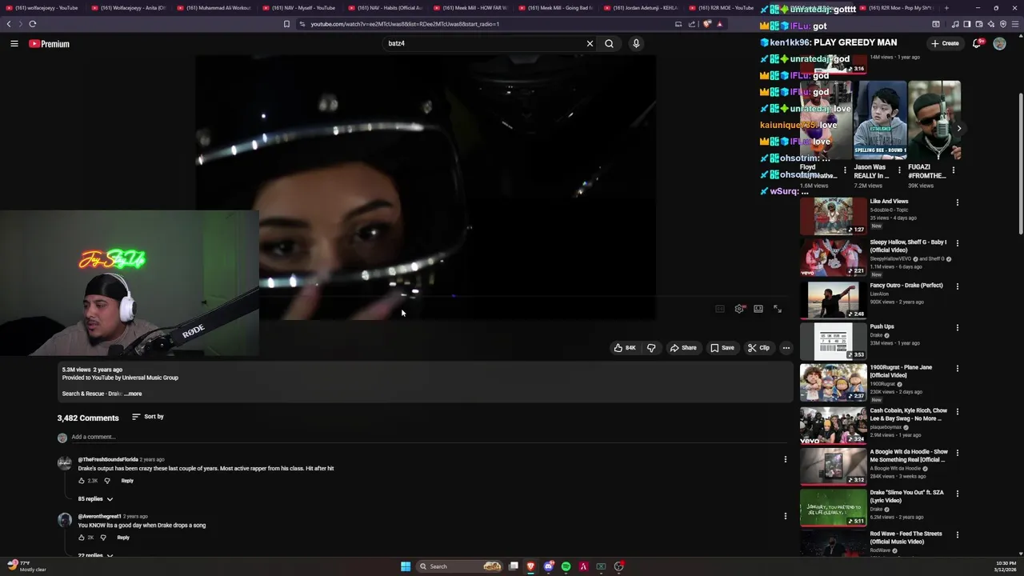Dislike TheFreshSoundsFlorida's comment
Image resolution: width=1024 pixels, height=576 pixels.
tap(107, 481)
